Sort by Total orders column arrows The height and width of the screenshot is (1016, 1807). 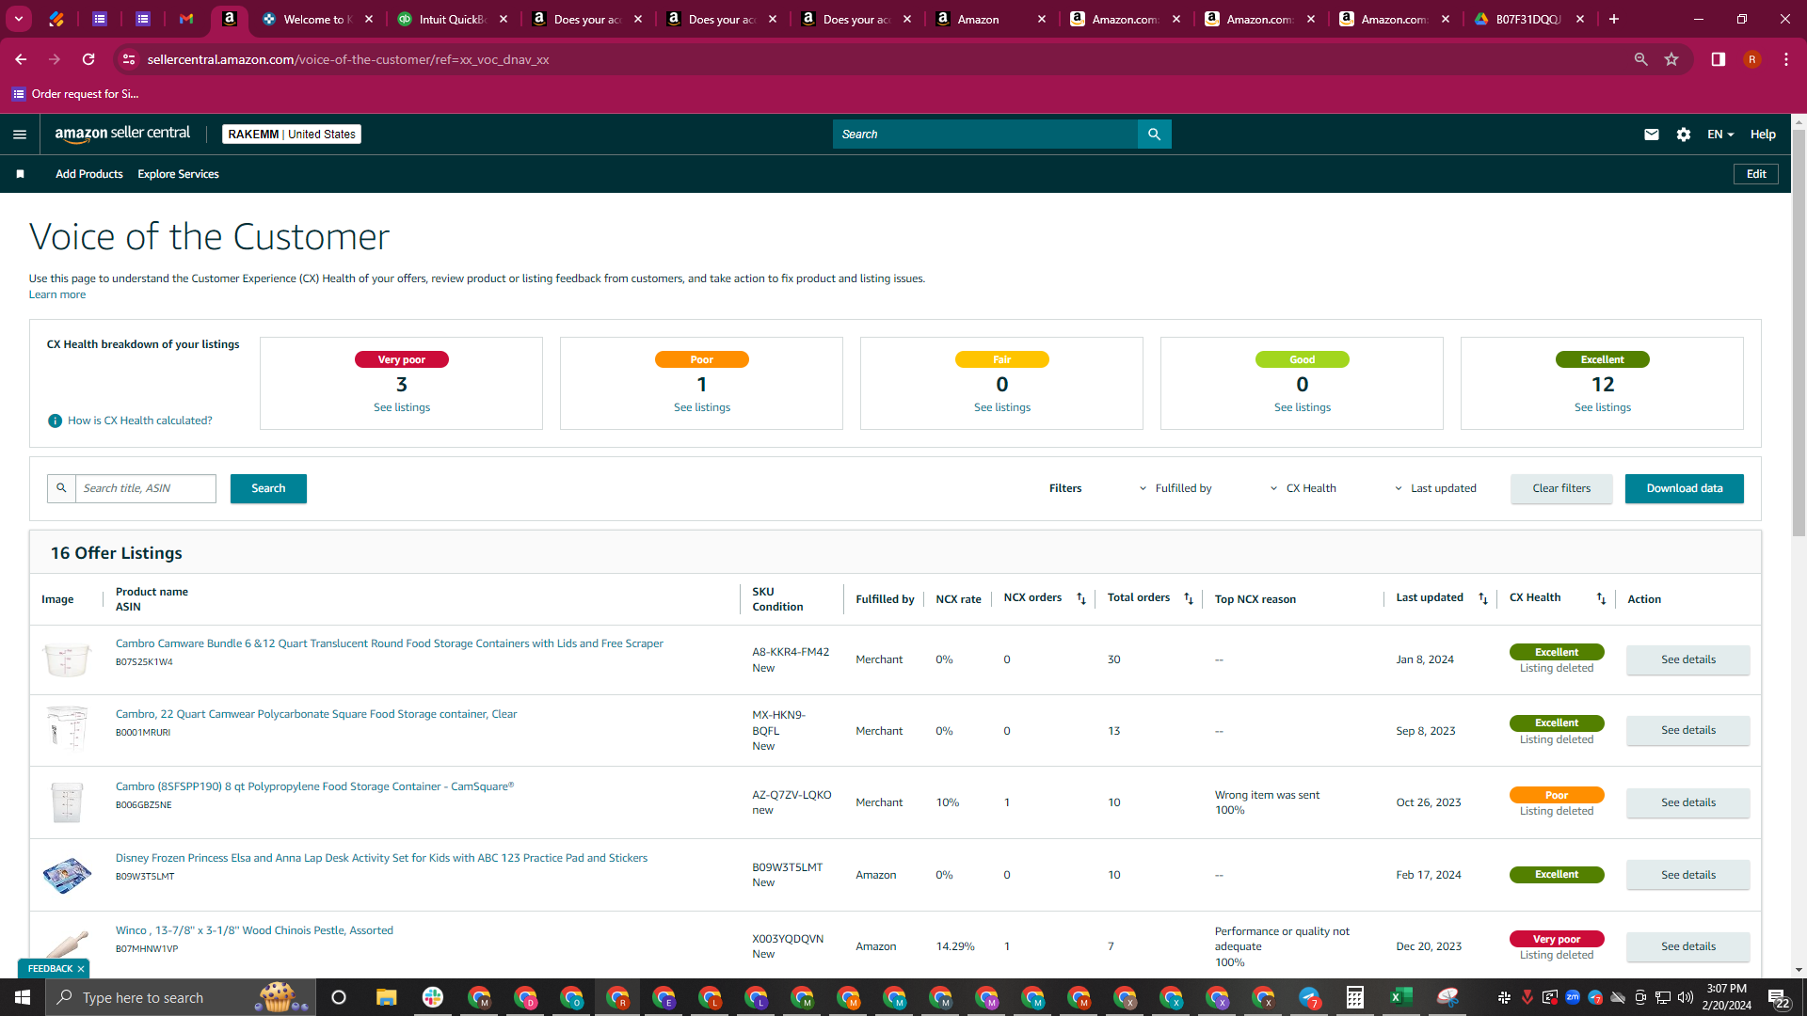1189,598
